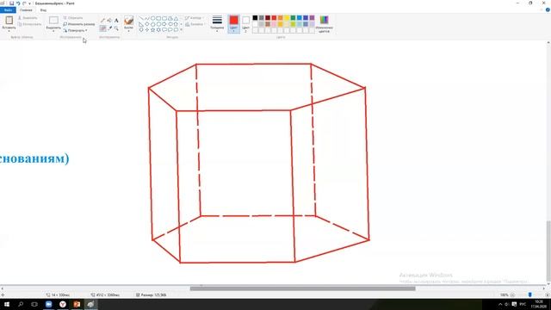Set Color 1 (Цвет 1) as active
This screenshot has height=310, width=551.
pyautogui.click(x=233, y=24)
